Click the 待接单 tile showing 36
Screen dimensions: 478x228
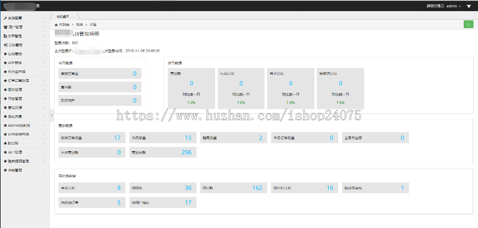click(x=163, y=188)
